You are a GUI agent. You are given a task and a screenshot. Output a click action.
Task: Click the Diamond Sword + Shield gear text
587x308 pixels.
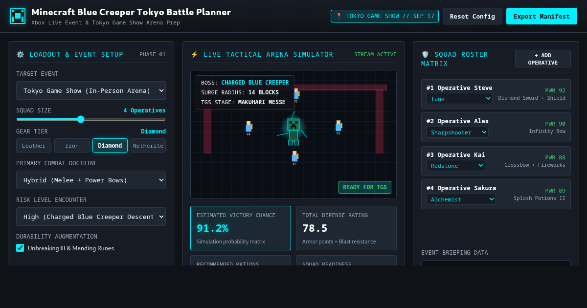pos(532,98)
